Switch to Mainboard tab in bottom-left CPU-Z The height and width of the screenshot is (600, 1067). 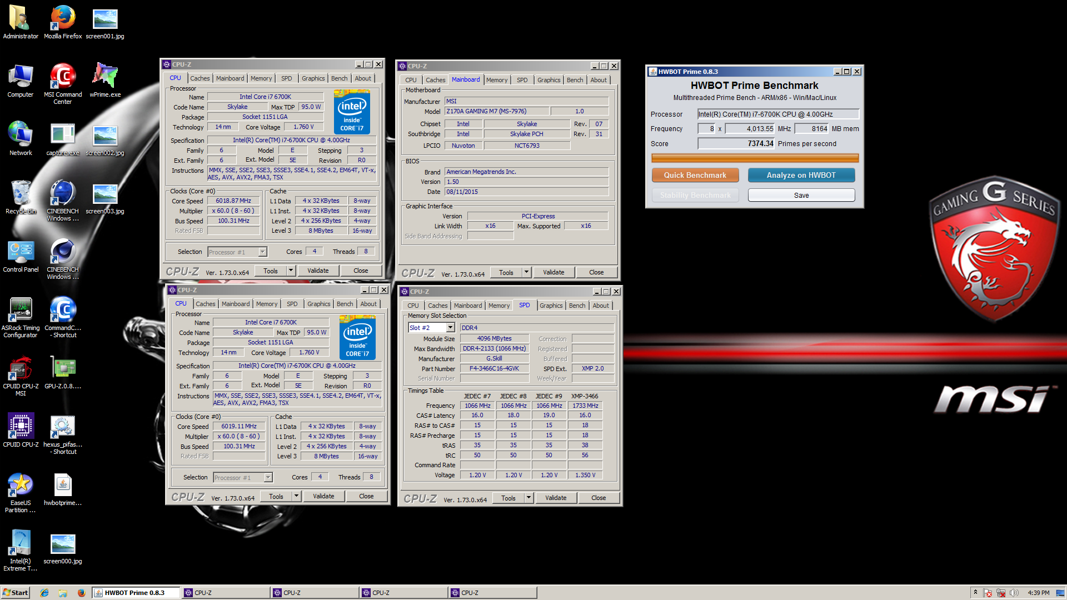click(x=236, y=304)
